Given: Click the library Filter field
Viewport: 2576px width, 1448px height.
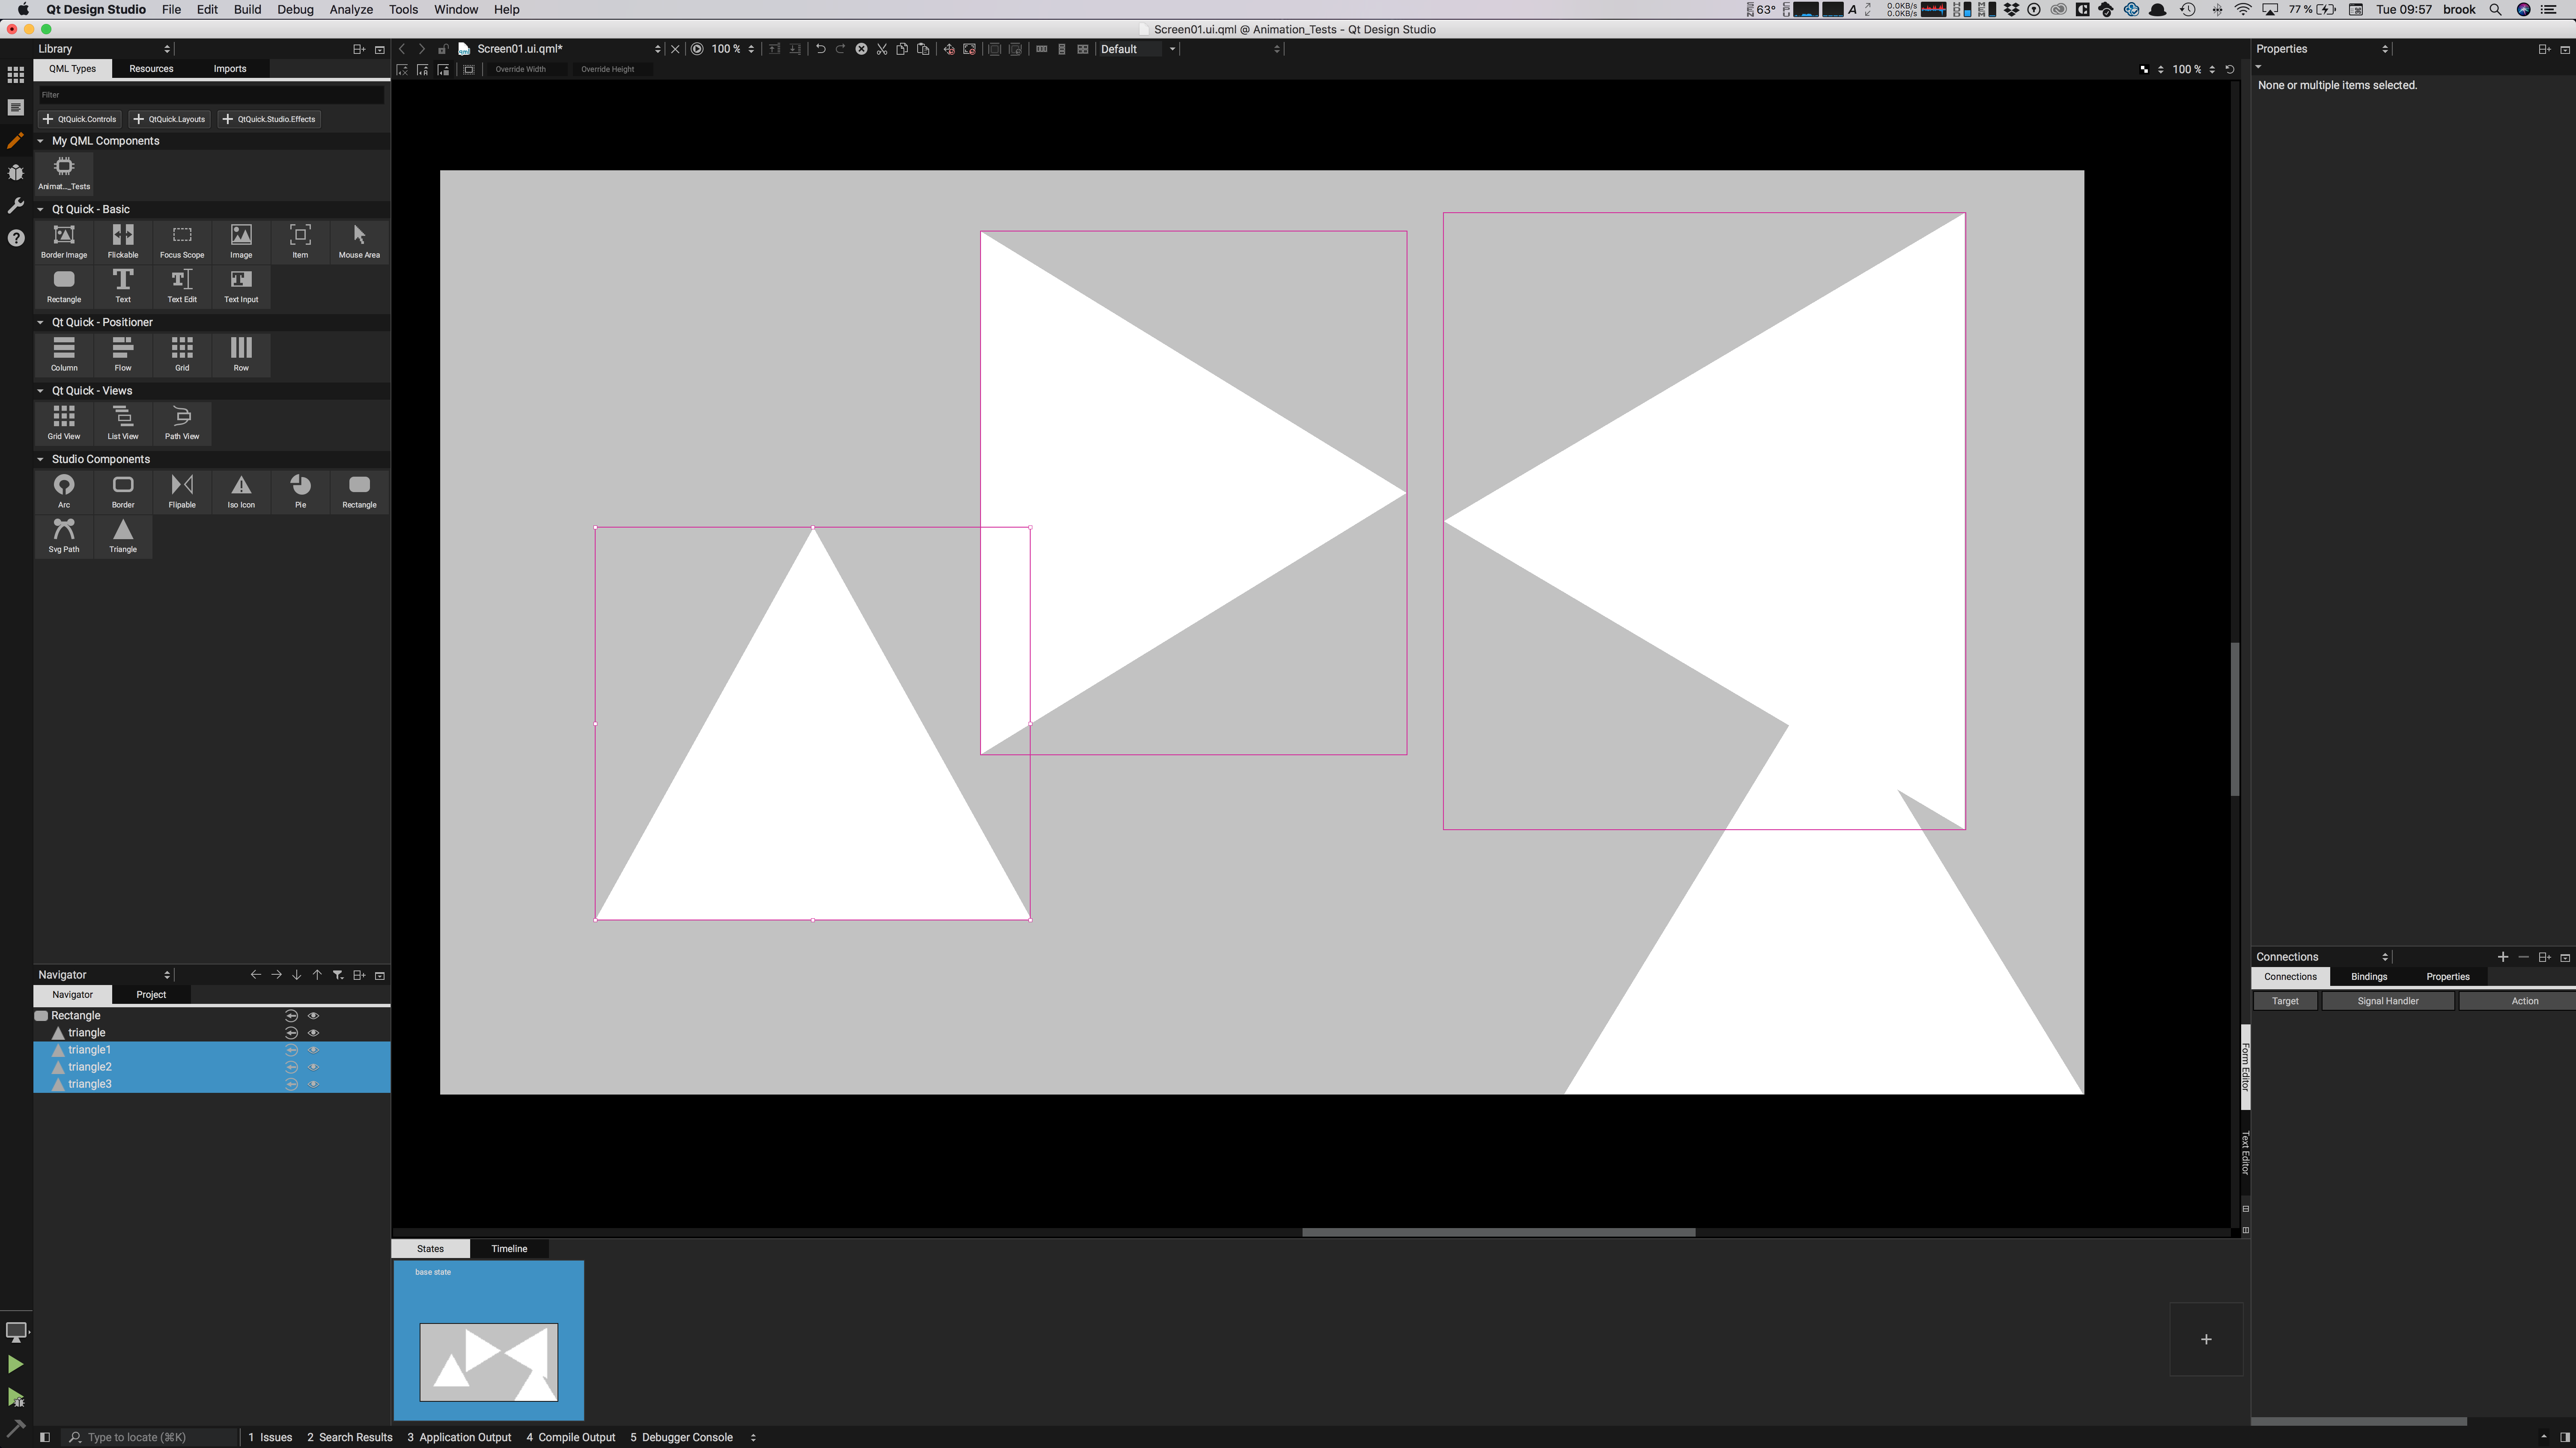Looking at the screenshot, I should (x=210, y=95).
